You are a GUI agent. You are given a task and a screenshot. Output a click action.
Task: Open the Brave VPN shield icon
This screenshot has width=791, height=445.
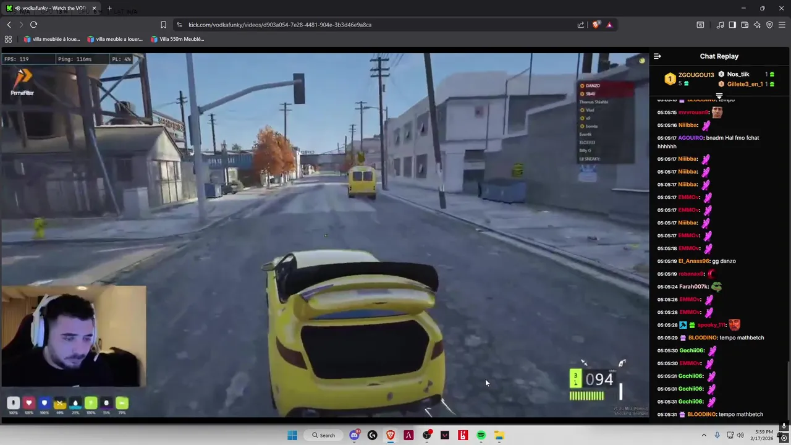coord(769,25)
